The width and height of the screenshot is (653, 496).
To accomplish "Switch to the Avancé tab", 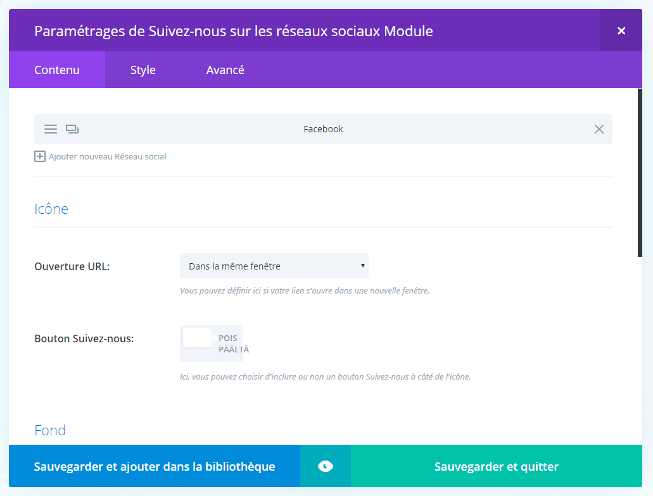I will pyautogui.click(x=225, y=70).
